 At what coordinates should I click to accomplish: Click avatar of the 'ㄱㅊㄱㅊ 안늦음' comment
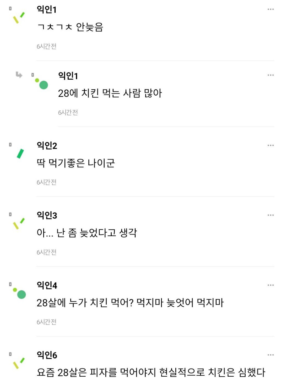(19, 18)
